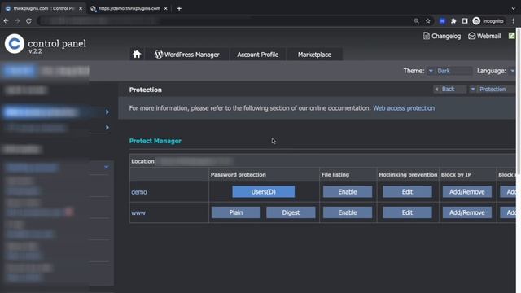521x293 pixels.
Task: Open the www subdomain link
Action: point(138,212)
